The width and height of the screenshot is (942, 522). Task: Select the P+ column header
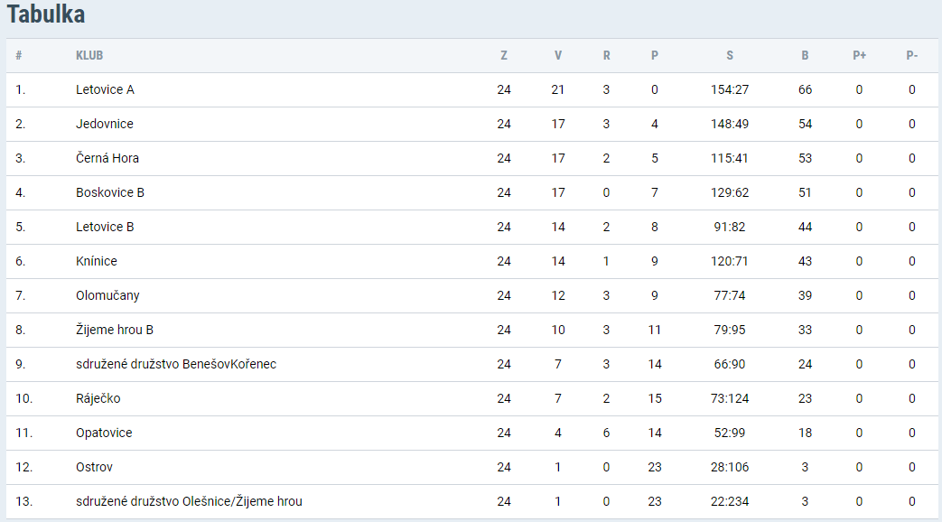click(x=859, y=55)
